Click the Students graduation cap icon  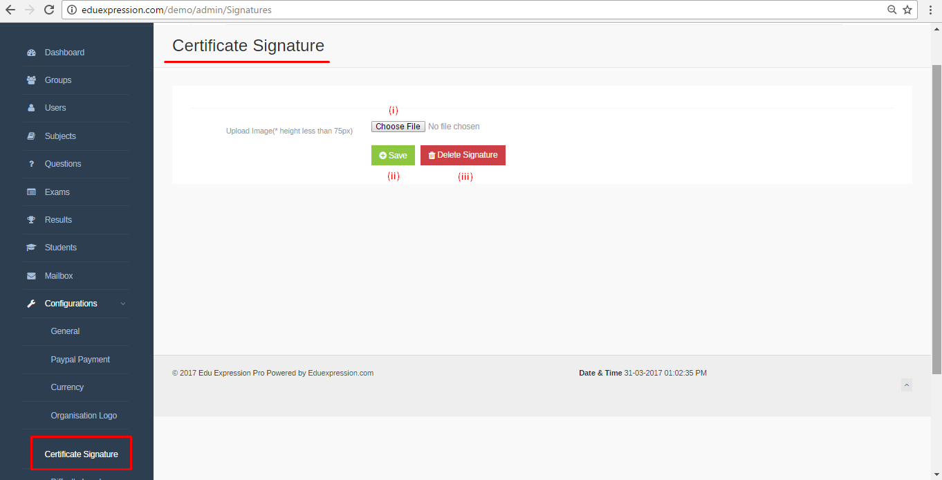point(31,248)
